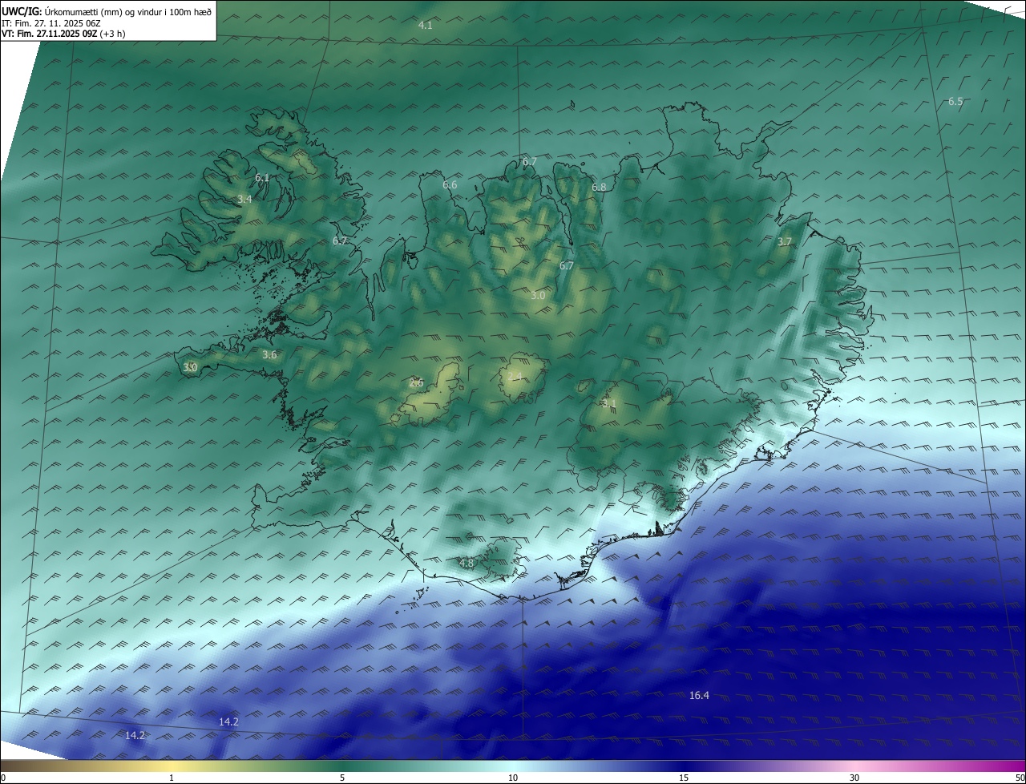The image size is (1026, 784).
Task: Click the 2.6 value on the western glacier
Action: pyautogui.click(x=416, y=383)
